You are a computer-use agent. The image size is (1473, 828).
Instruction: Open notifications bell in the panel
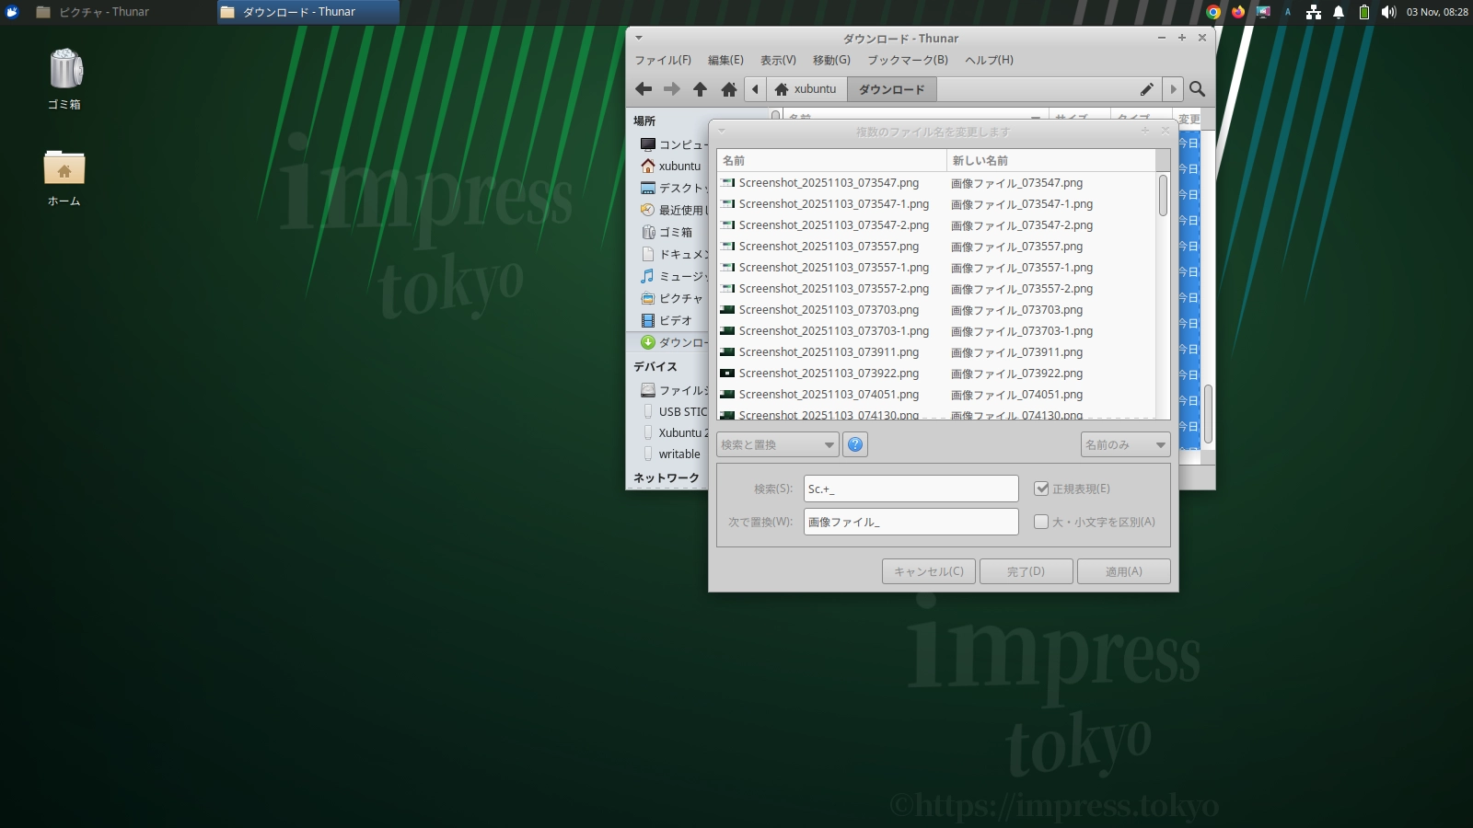click(1339, 12)
